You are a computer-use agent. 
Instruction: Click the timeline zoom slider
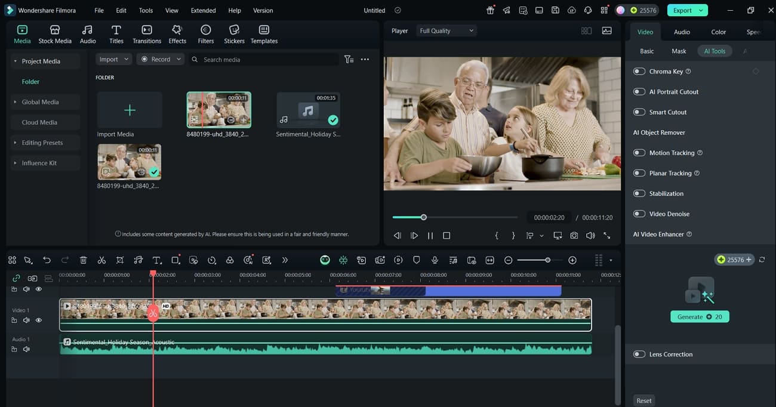540,260
